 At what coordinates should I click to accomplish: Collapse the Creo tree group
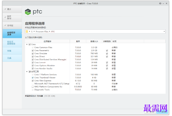point(27,45)
